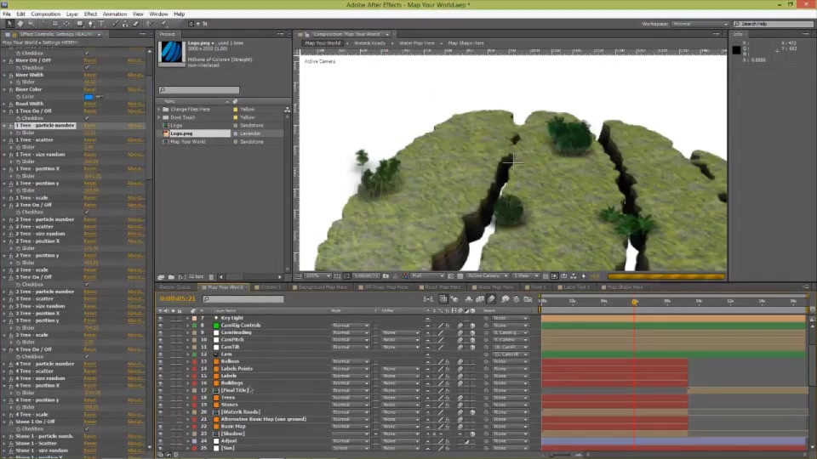This screenshot has width=817, height=459.
Task: Click About for River Width effect
Action: tap(135, 75)
